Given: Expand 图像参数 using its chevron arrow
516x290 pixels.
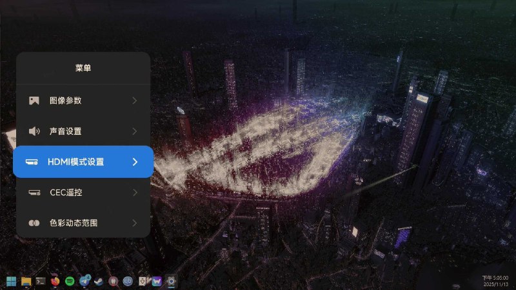Looking at the screenshot, I should tap(135, 101).
